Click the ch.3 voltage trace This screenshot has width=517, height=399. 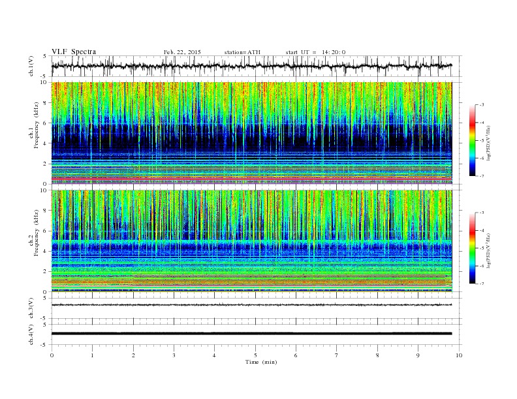pyautogui.click(x=251, y=305)
